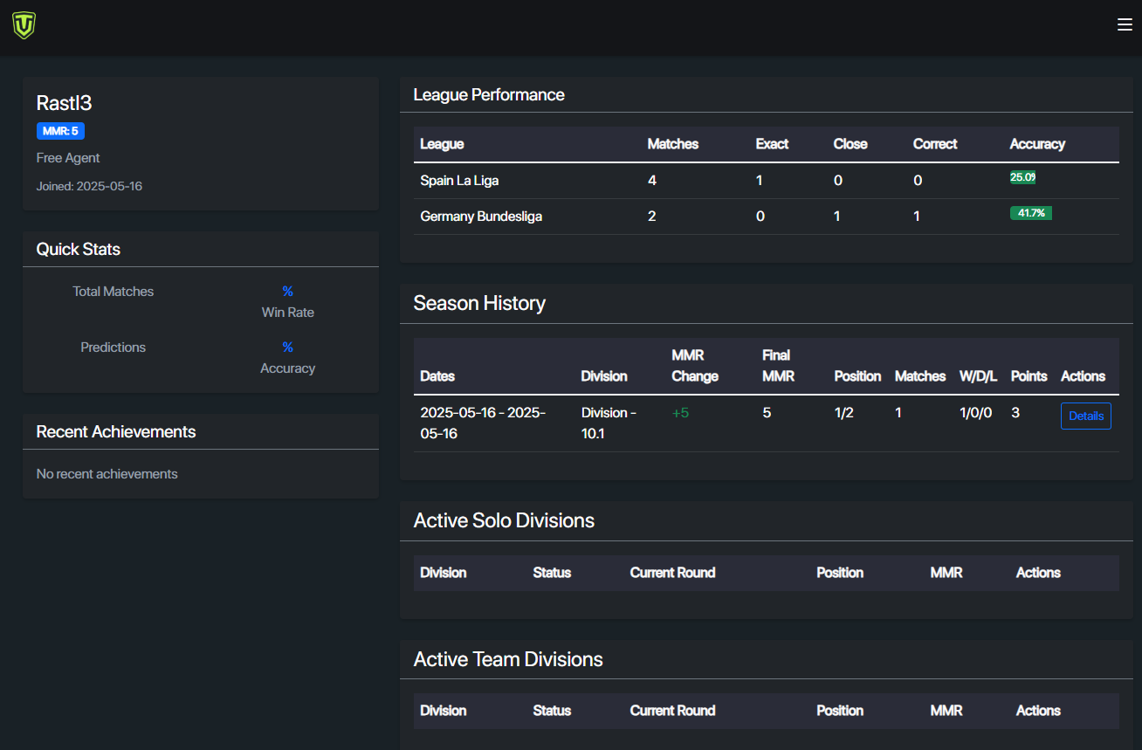1142x750 pixels.
Task: Select the Germany Bundesliga league row
Action: [481, 217]
